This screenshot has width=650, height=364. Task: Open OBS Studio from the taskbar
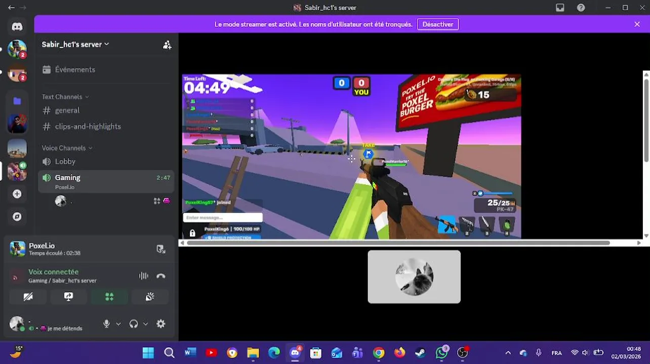click(463, 353)
